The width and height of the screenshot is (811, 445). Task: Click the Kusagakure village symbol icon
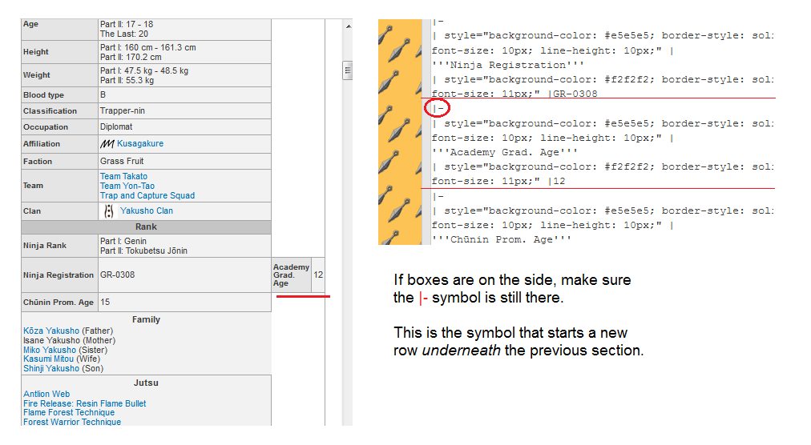pos(107,144)
